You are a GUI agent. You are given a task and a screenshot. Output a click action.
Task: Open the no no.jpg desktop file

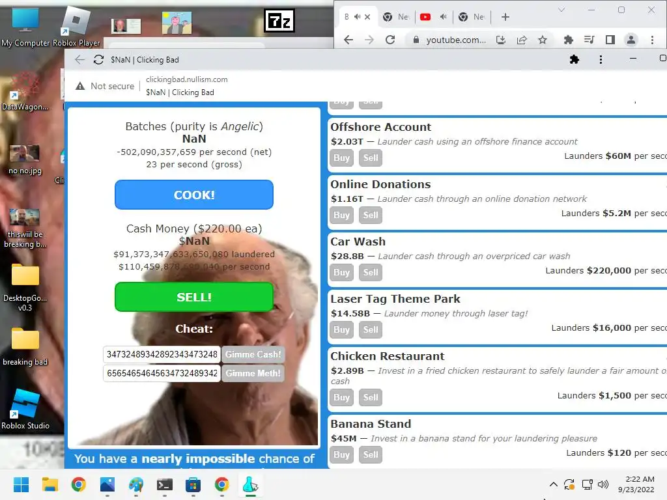pos(25,160)
